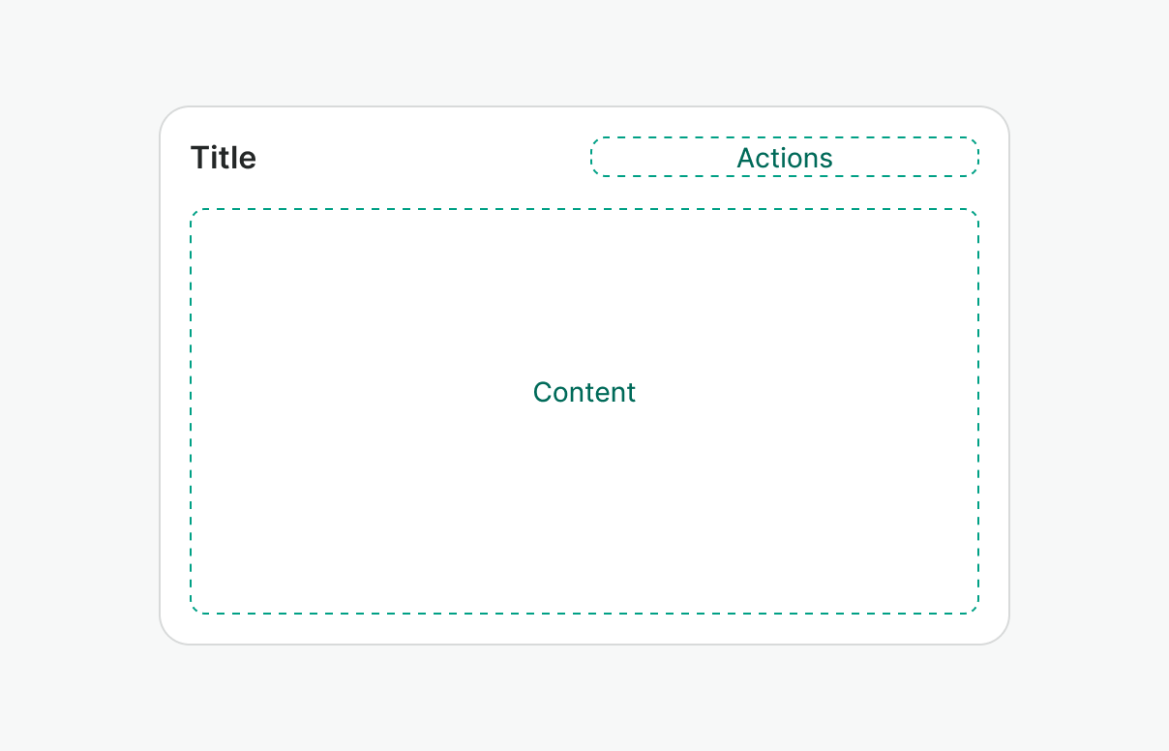
Task: Click the gray background above the card
Action: (x=584, y=53)
